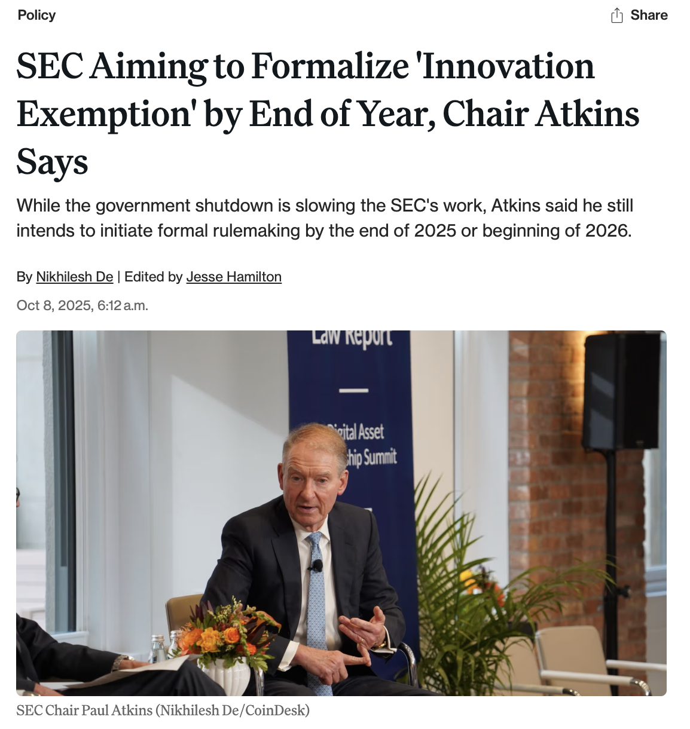Click the black loudspeaker in the photo
690x729 pixels.
click(x=621, y=391)
